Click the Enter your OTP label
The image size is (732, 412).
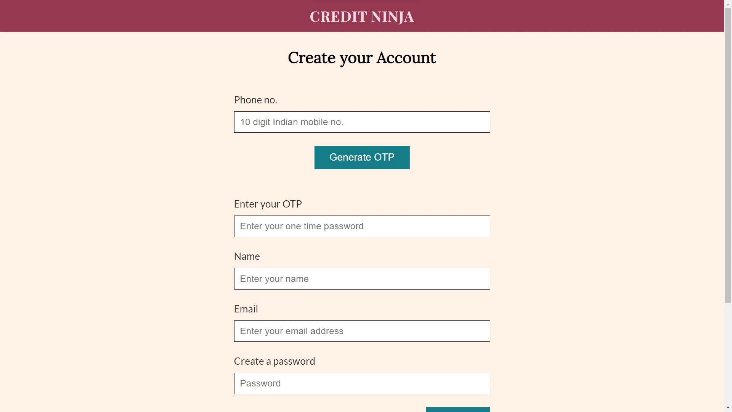click(x=268, y=204)
